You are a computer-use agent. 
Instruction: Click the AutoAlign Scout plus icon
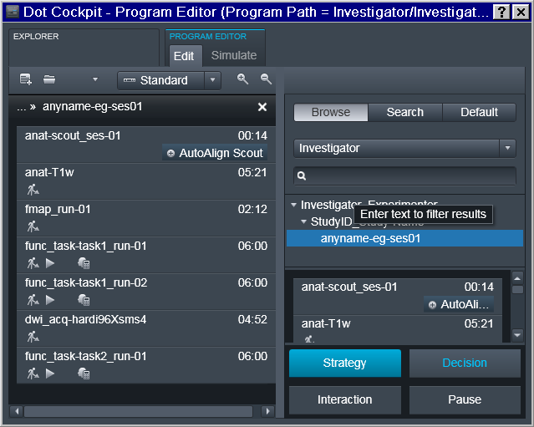tap(170, 154)
